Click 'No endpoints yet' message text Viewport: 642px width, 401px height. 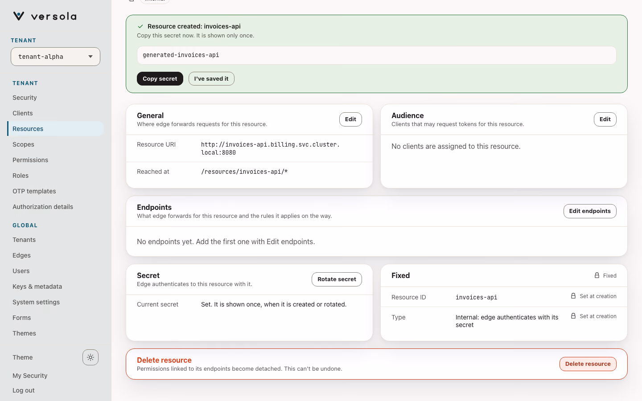(x=226, y=241)
